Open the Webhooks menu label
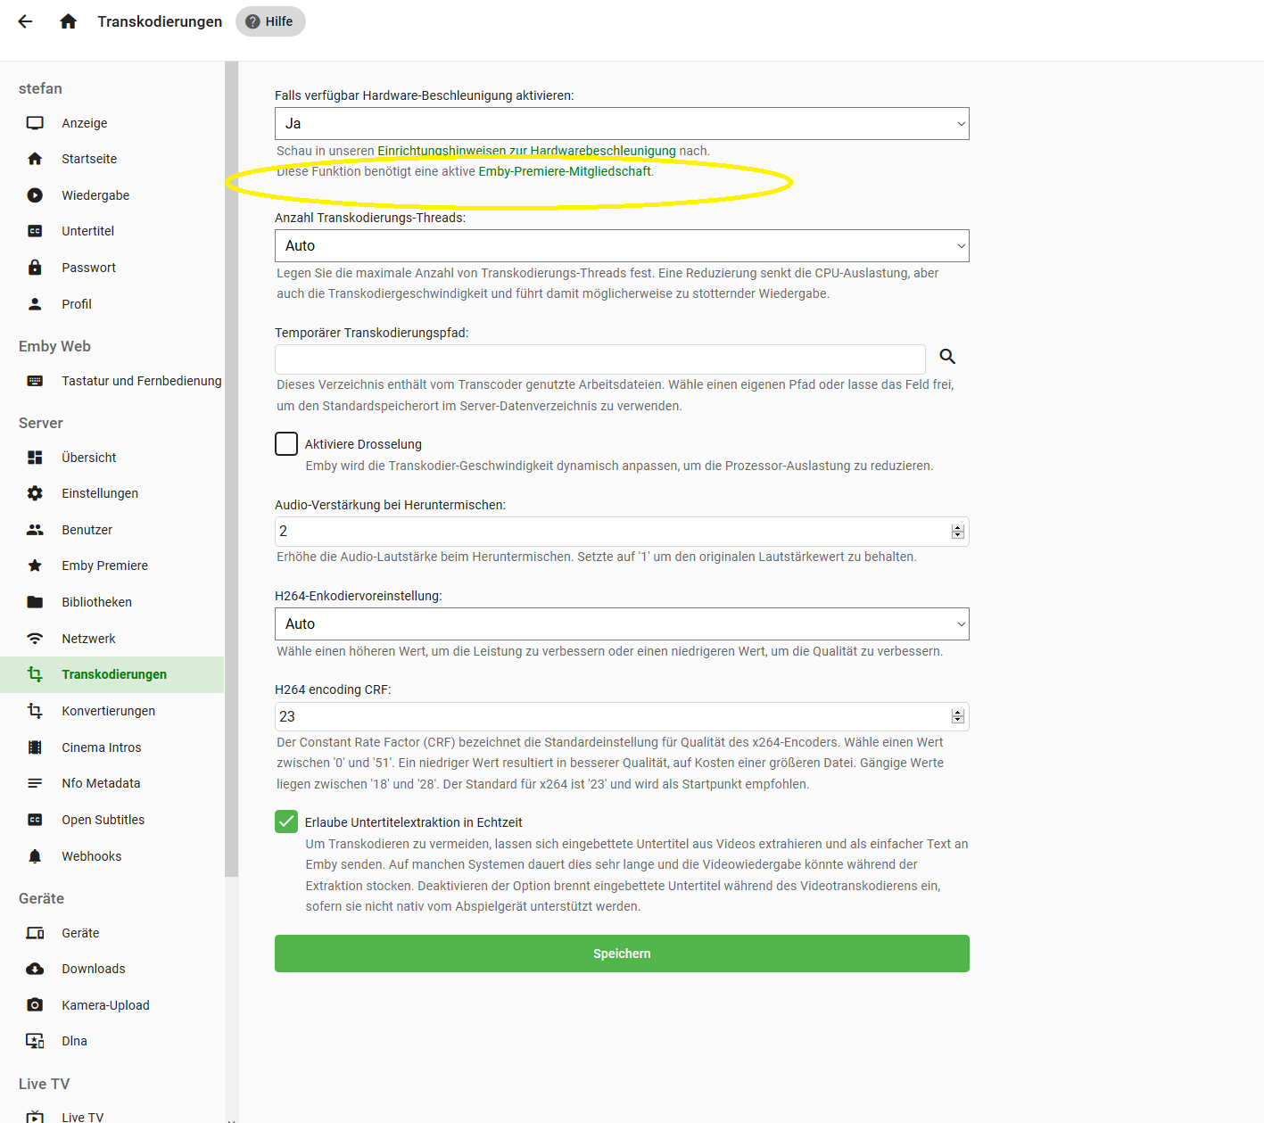 coord(91,856)
